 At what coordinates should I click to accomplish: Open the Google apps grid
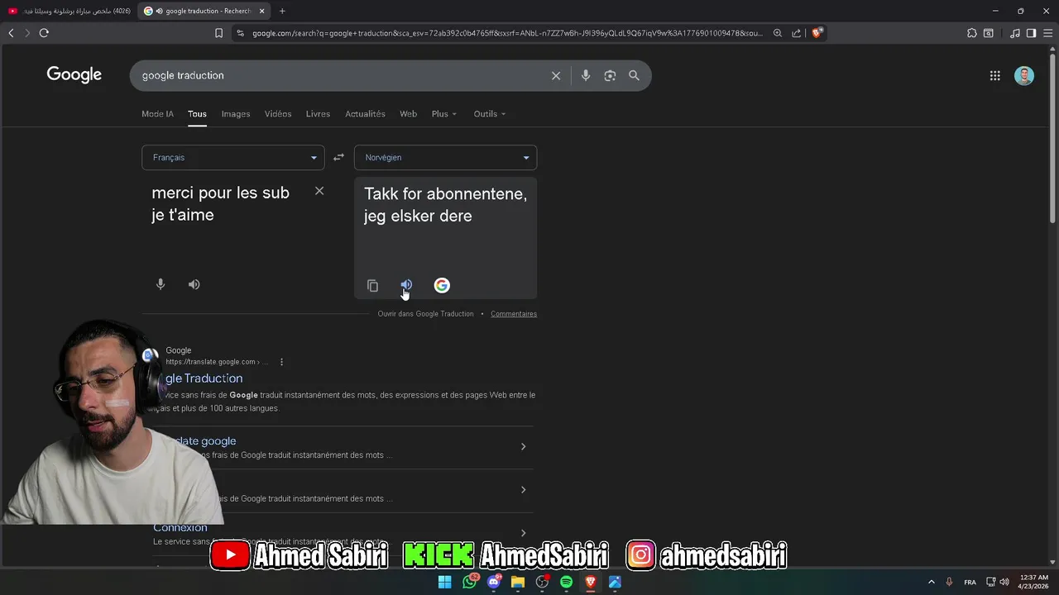click(994, 75)
